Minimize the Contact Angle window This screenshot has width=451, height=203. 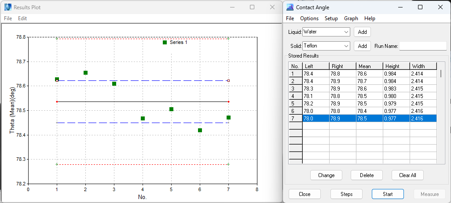point(400,7)
